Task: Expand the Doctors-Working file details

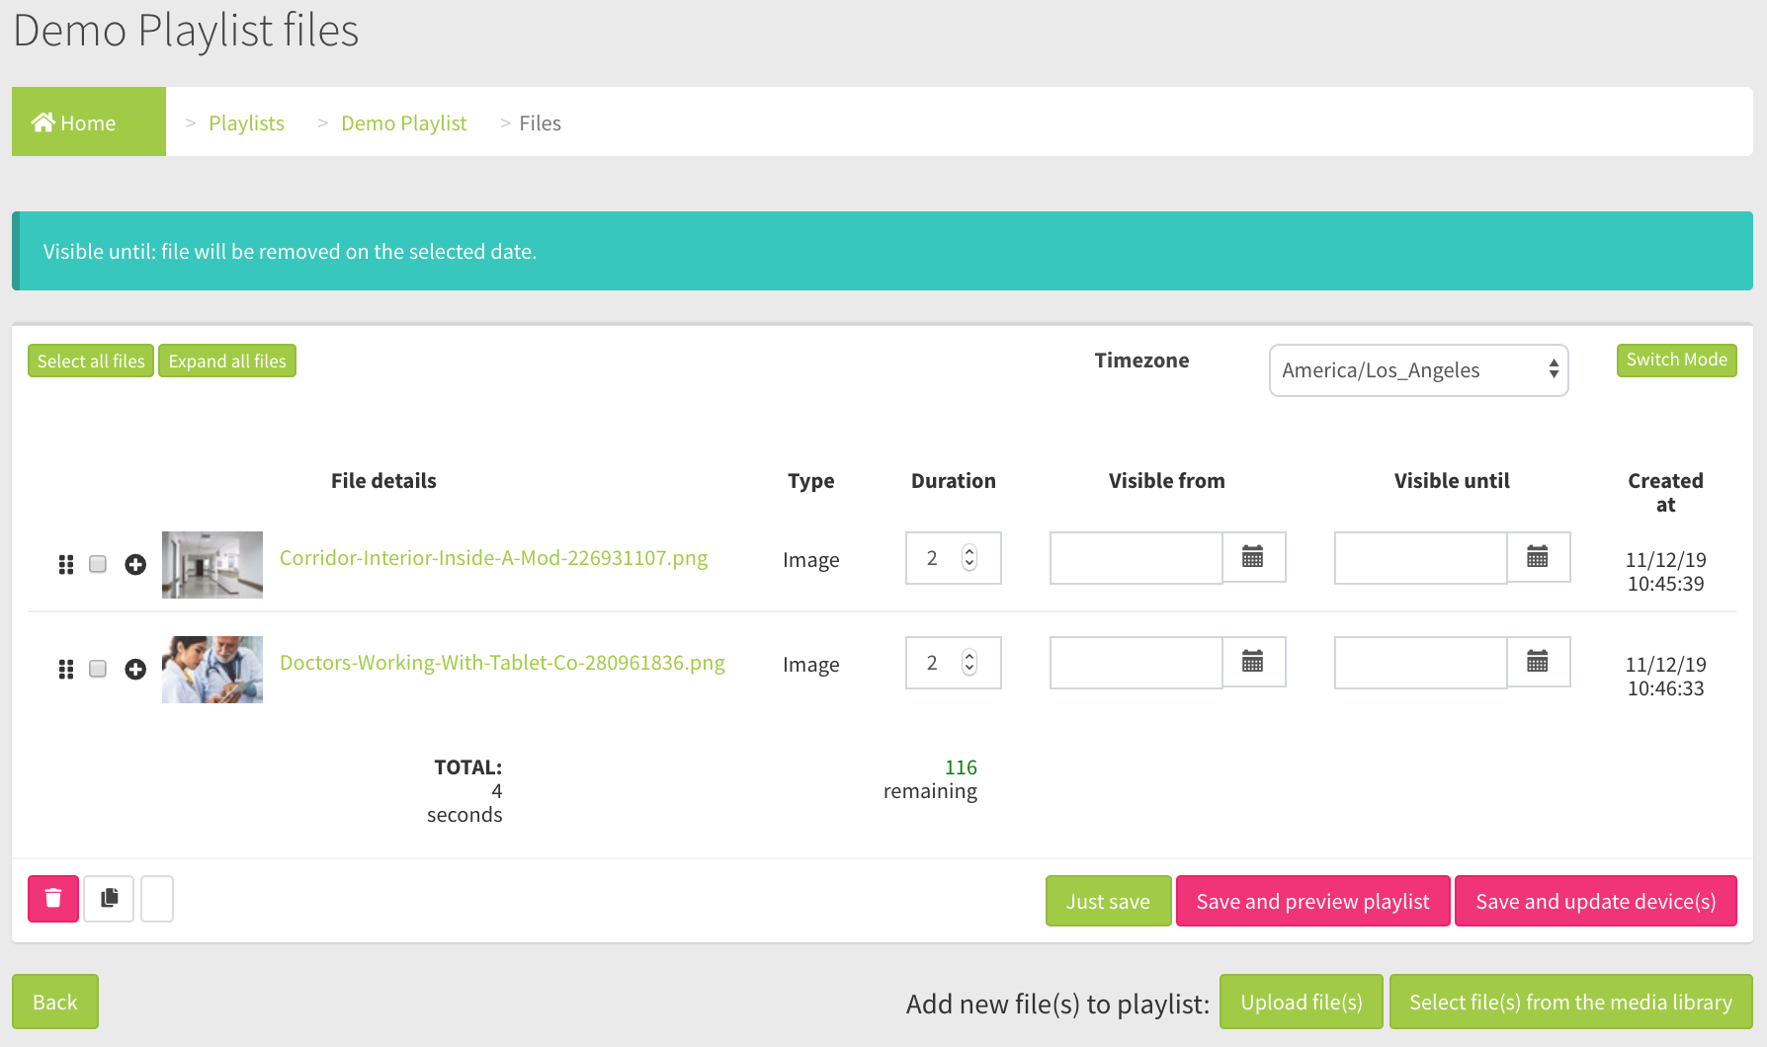Action: pyautogui.click(x=135, y=669)
